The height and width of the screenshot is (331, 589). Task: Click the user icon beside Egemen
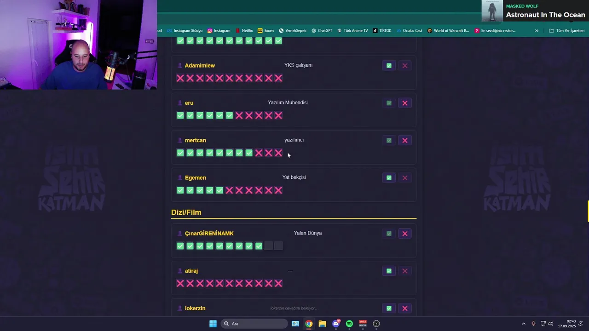pos(180,177)
